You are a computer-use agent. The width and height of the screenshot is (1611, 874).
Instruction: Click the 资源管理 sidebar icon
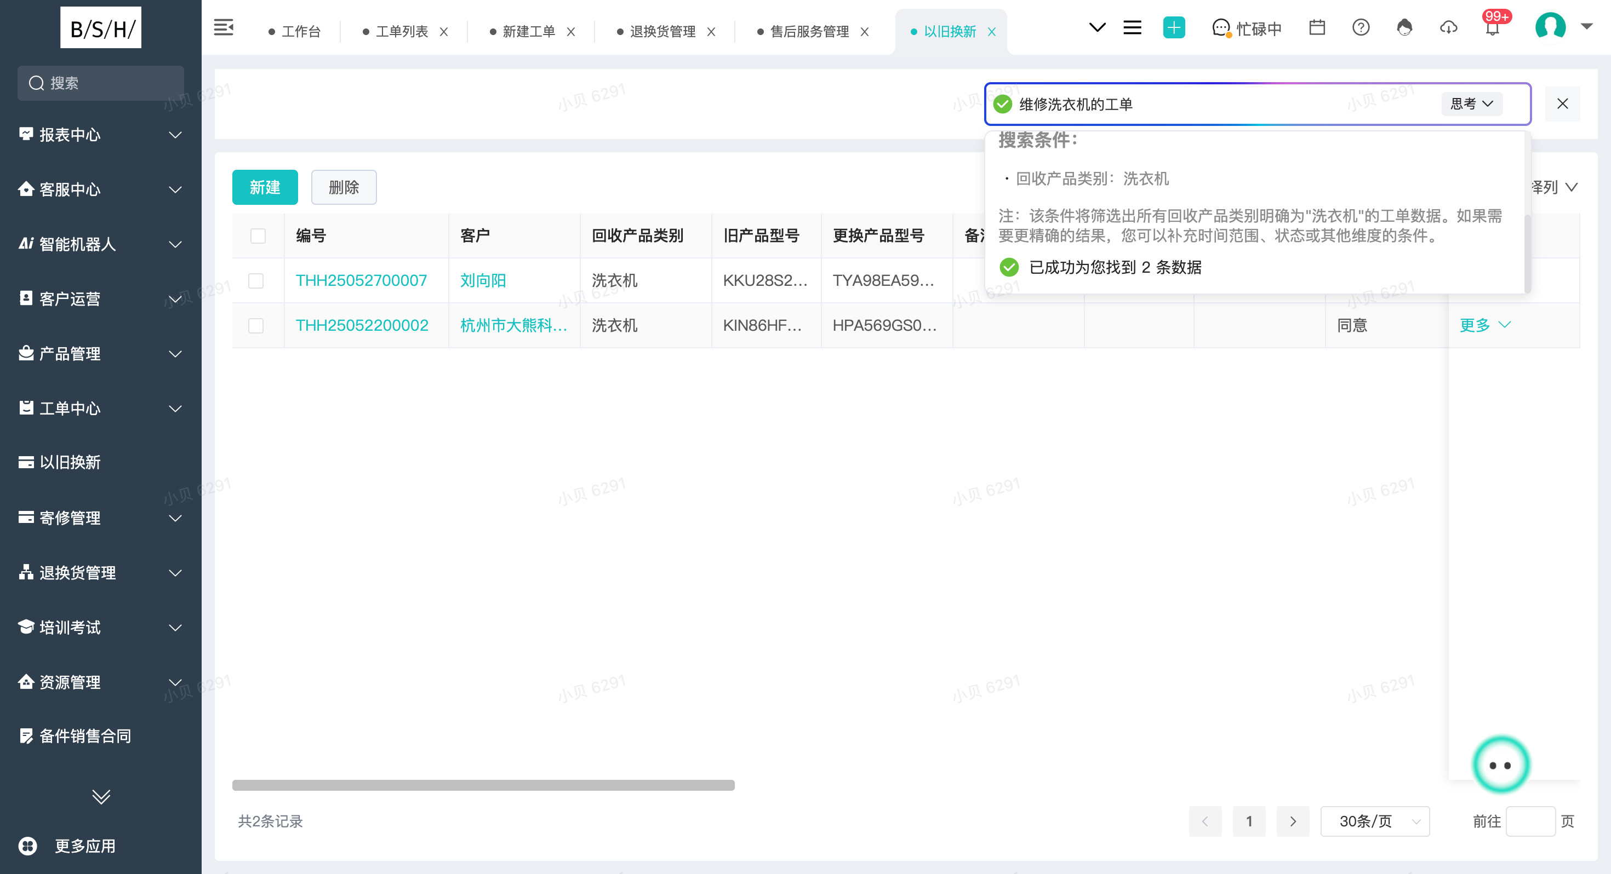coord(26,681)
